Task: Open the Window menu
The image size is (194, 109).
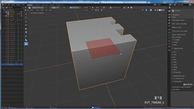Action: 18,5
